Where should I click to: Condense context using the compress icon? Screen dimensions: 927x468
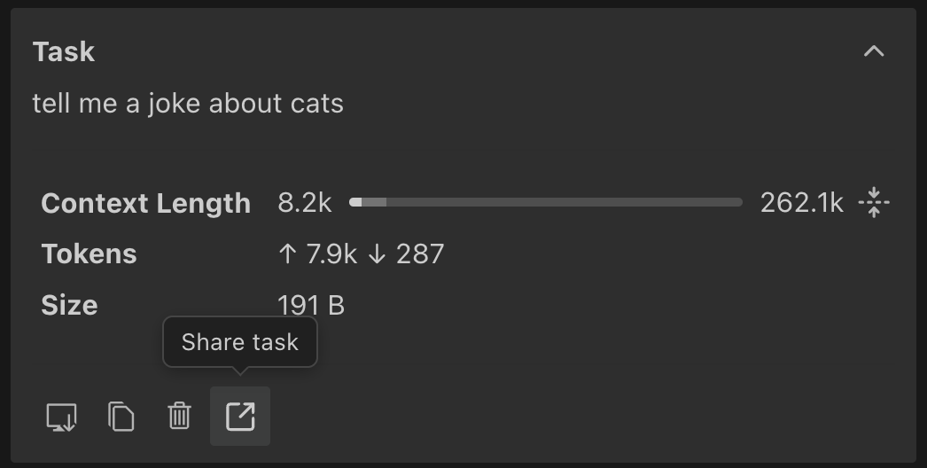pyautogui.click(x=874, y=203)
